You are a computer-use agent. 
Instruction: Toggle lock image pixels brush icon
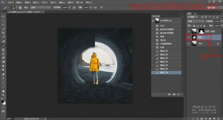(198, 26)
